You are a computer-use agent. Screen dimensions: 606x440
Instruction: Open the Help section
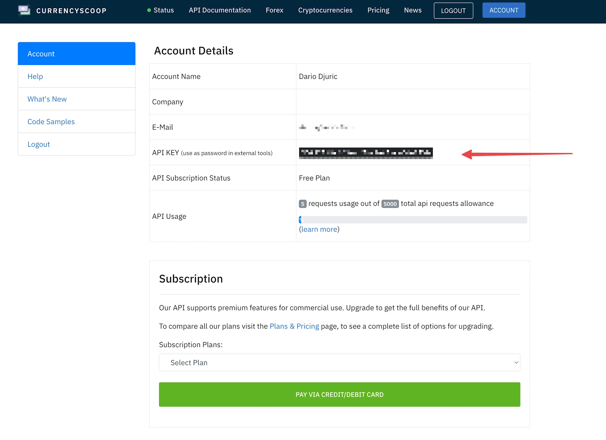[x=35, y=76]
